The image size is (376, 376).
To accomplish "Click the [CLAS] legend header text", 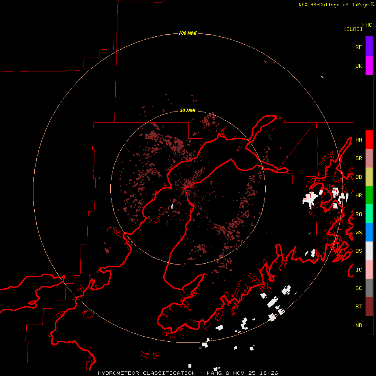I will [353, 29].
